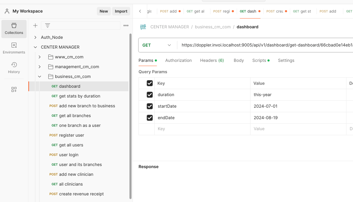Open the sidebar filter/sort icon
This screenshot has height=202, width=353.
(x=47, y=25)
